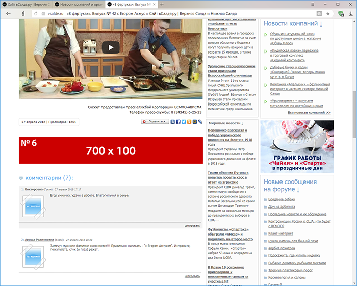Screen dimensions: 357x286
Task: Toggle Turbo mode icon in the address bar
Action: (x=319, y=14)
